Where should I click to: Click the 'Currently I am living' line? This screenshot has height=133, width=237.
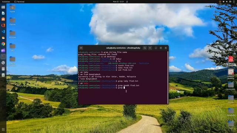coord(107,76)
